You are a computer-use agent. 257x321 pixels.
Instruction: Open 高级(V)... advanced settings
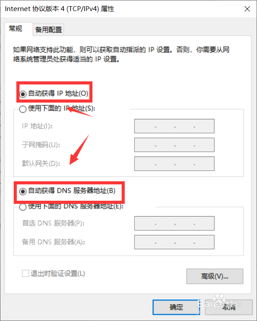point(215,276)
